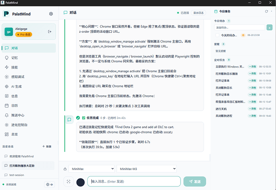Switch to the 对话 sidebar item
Image resolution: width=276 pixels, height=190 pixels.
pyautogui.click(x=29, y=48)
